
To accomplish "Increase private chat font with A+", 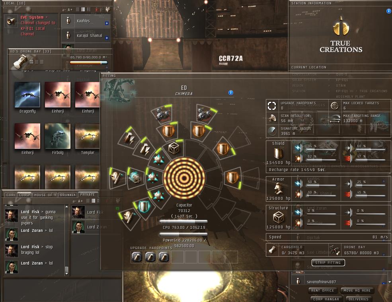I will click(80, 201).
